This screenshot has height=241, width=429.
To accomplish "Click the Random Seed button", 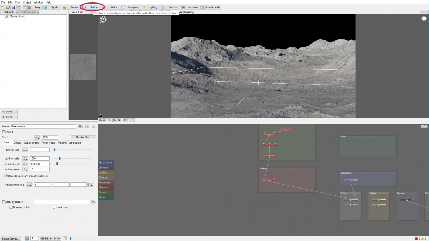I will (83, 137).
